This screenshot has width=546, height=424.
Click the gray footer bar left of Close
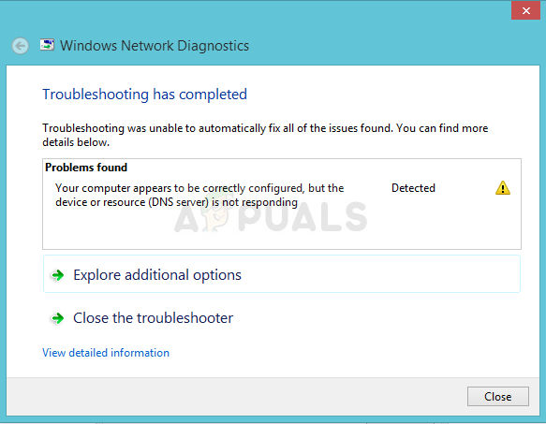tap(237, 396)
